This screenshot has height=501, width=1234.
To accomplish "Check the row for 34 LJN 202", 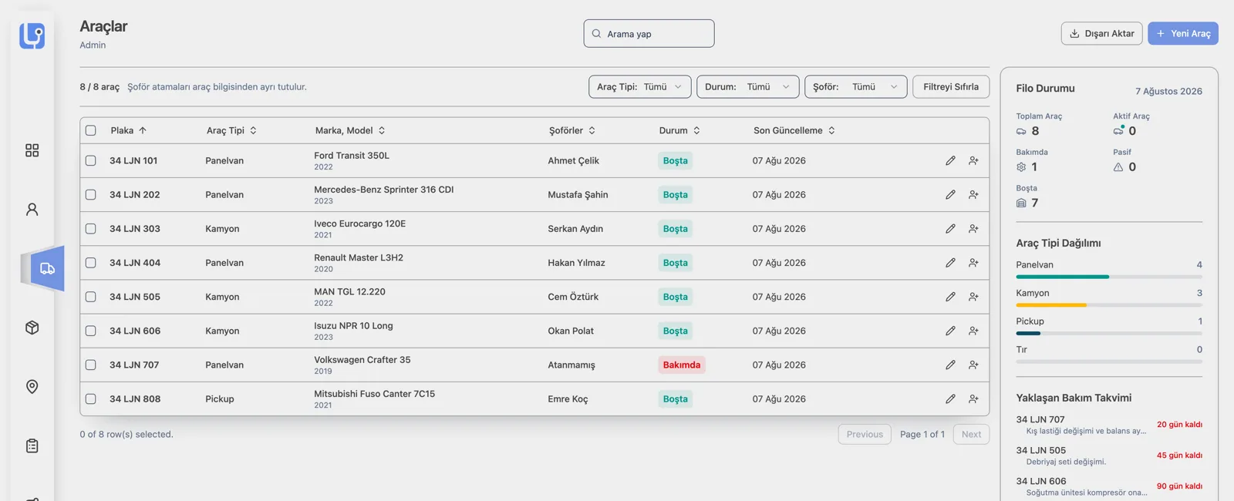I will click(x=91, y=194).
